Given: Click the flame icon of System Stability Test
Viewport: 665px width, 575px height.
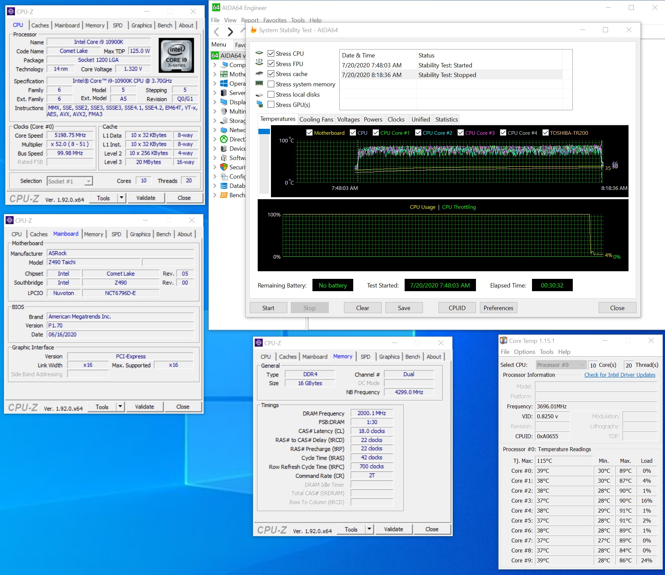Looking at the screenshot, I should click(253, 30).
